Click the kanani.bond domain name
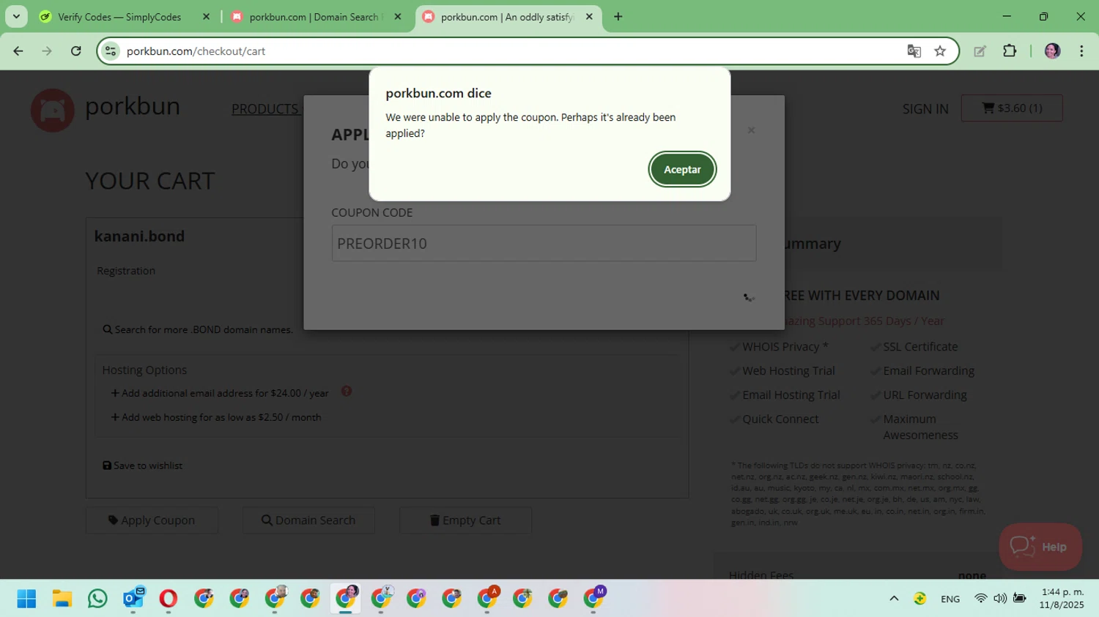1099x617 pixels. [139, 236]
